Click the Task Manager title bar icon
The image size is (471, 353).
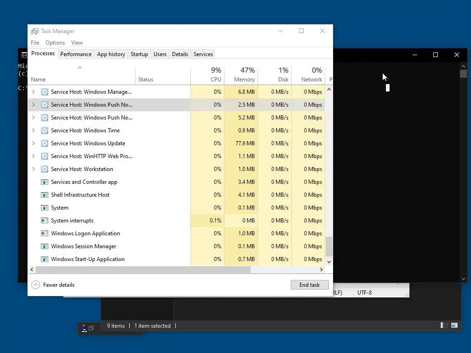pyautogui.click(x=35, y=31)
